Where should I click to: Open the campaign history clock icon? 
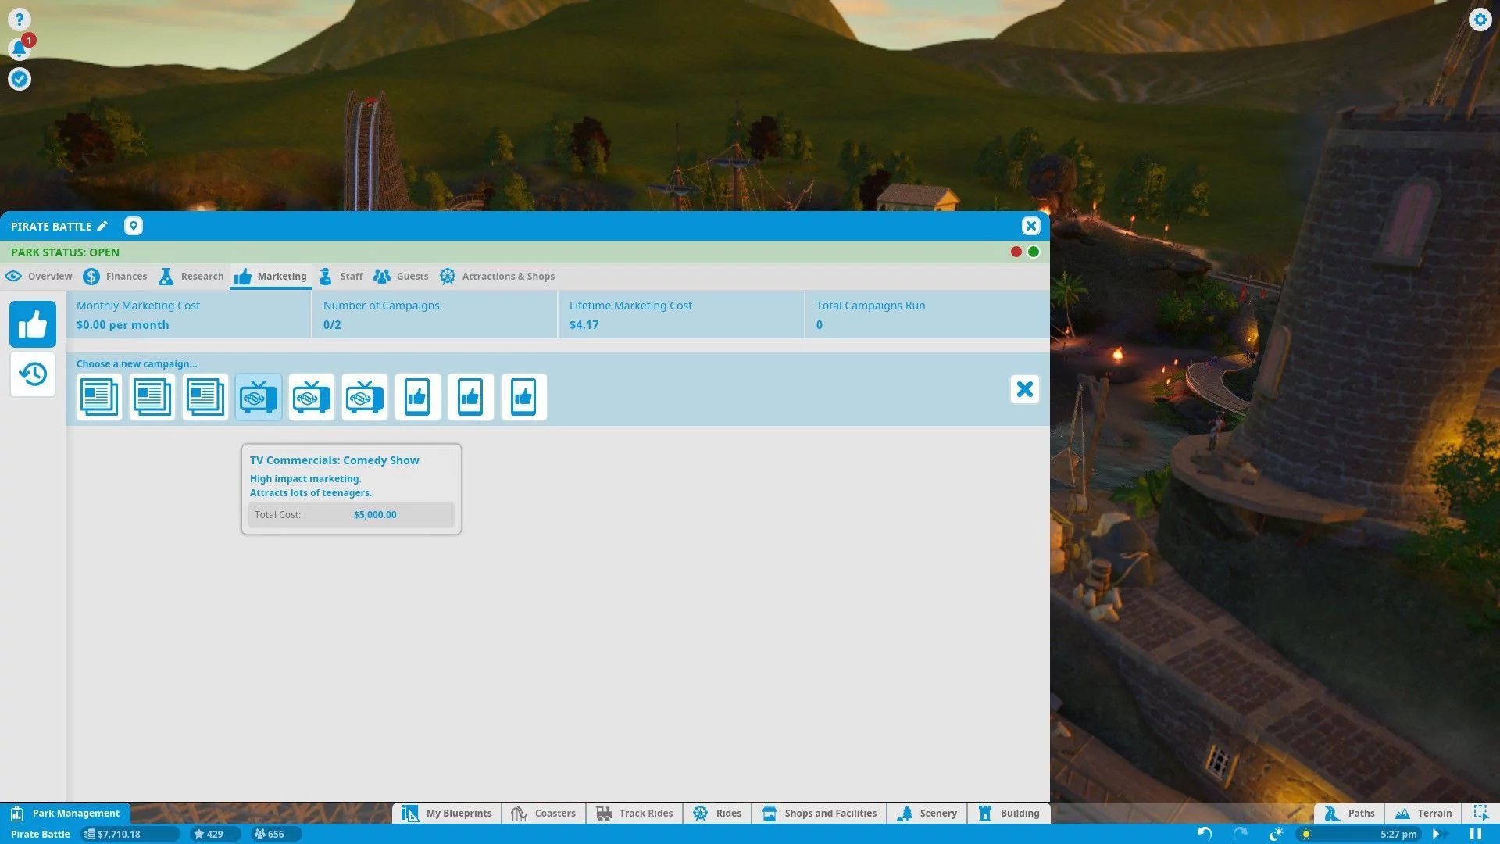click(33, 374)
